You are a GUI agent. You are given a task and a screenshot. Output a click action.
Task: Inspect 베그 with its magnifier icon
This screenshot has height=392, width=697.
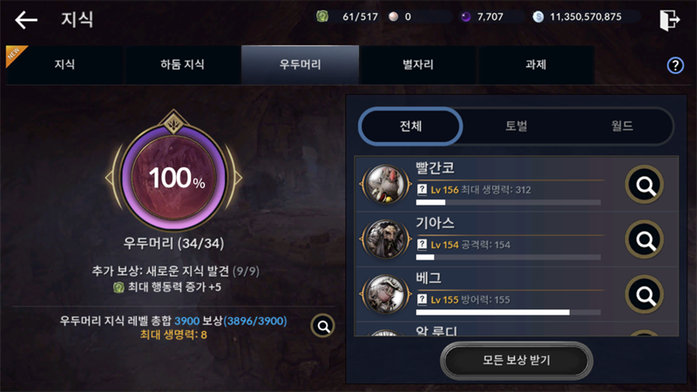[x=644, y=294]
